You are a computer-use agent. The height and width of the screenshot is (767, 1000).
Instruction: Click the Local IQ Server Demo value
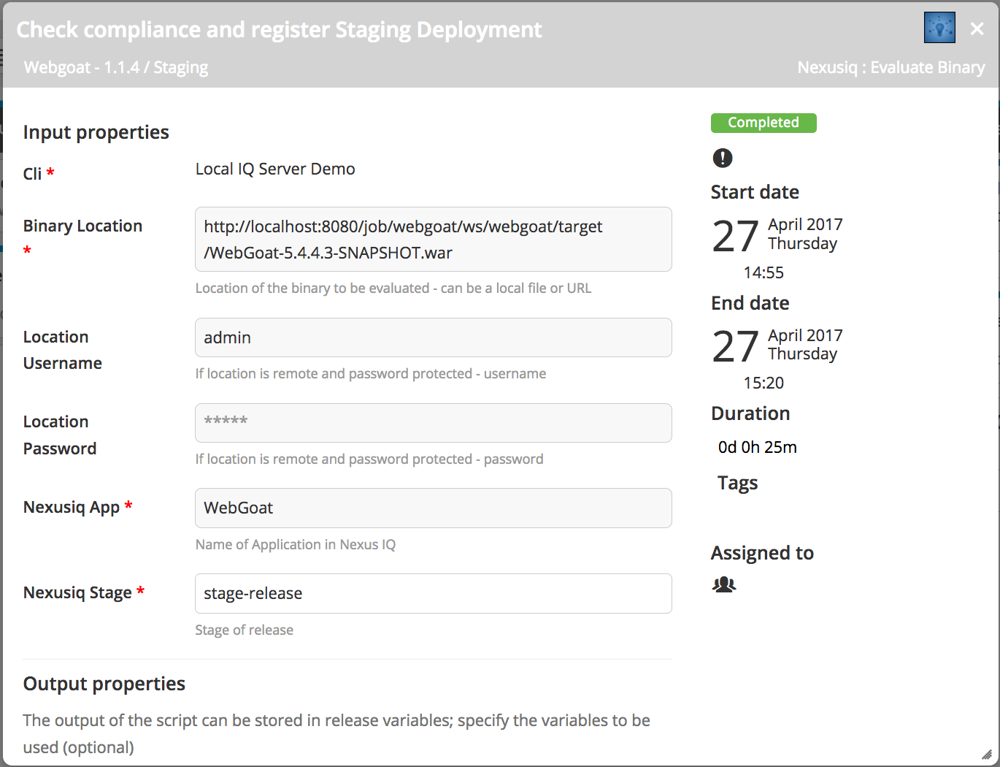[275, 169]
